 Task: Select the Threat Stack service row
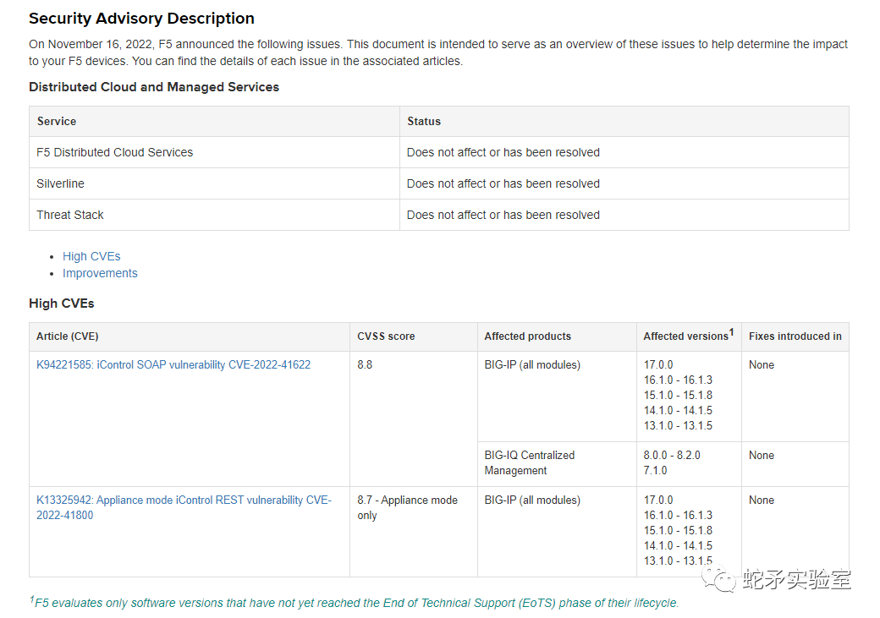pyautogui.click(x=70, y=215)
